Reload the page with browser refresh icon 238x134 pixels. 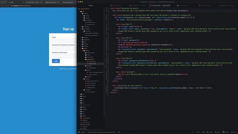(x=8, y=6)
